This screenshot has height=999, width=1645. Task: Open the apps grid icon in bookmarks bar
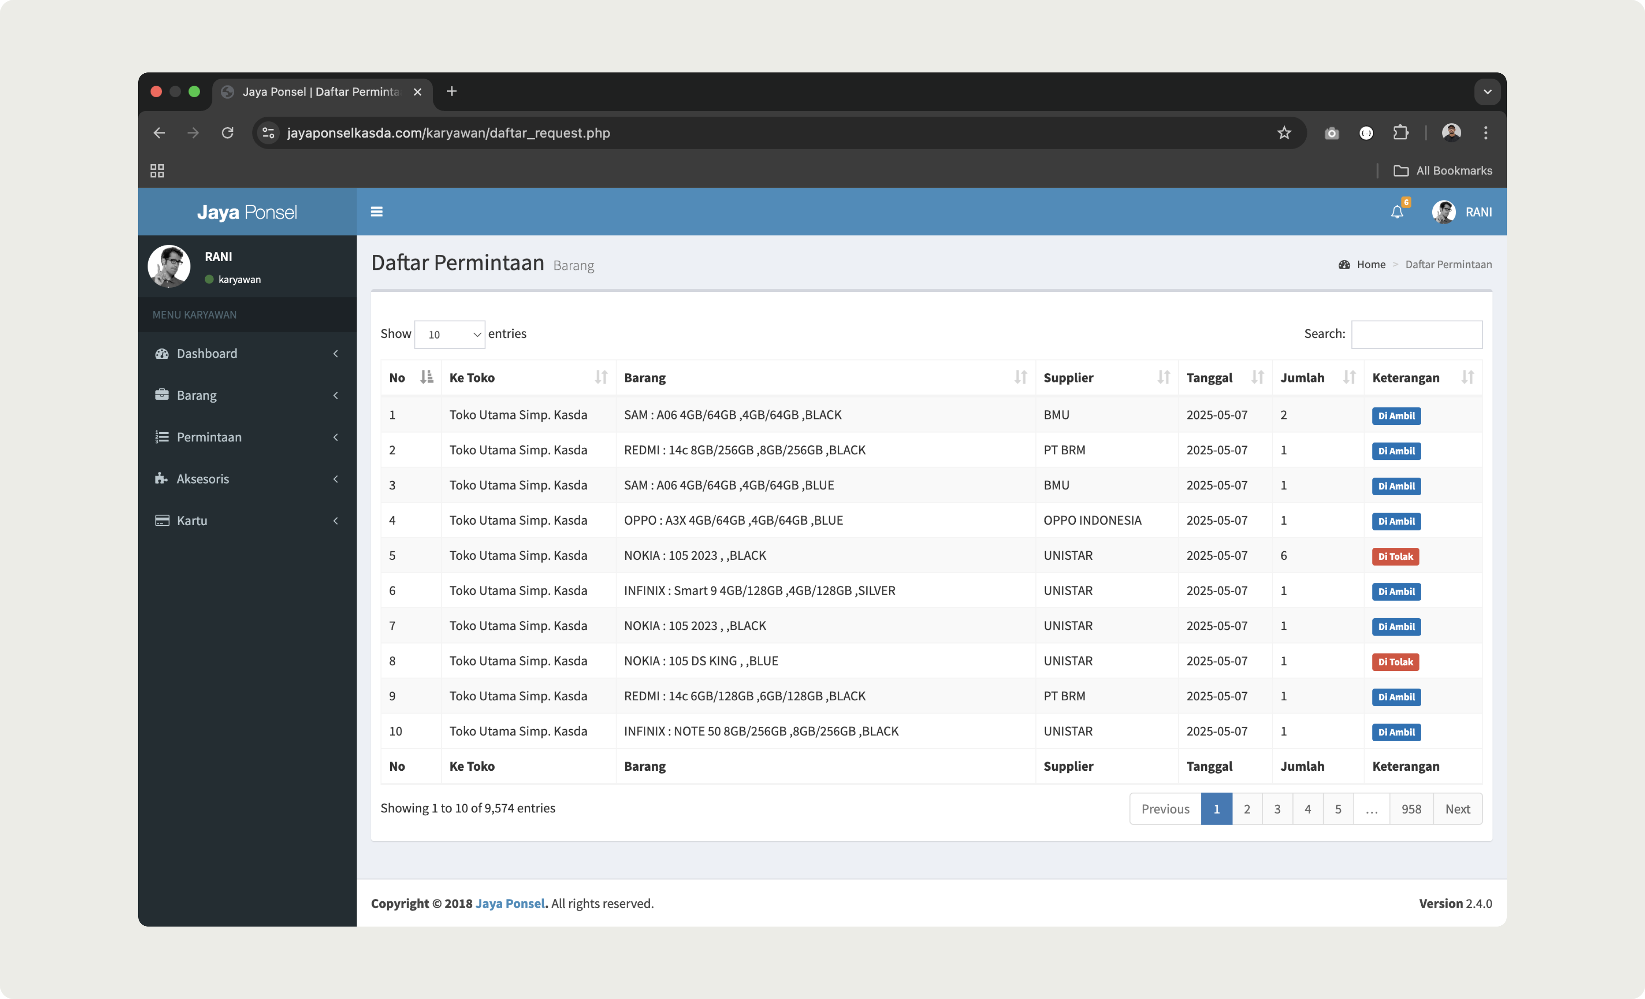point(157,171)
